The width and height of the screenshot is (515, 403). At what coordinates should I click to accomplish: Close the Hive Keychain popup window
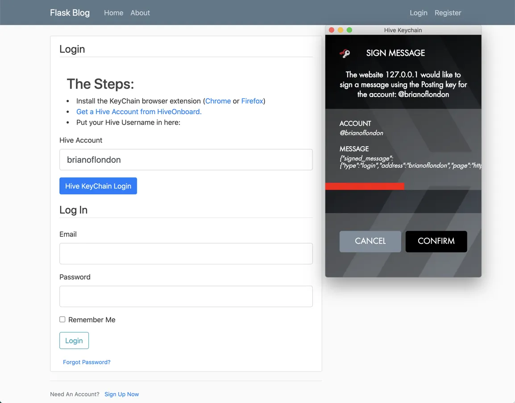[x=332, y=30]
